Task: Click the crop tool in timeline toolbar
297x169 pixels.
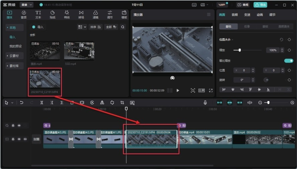Action: tap(122, 103)
